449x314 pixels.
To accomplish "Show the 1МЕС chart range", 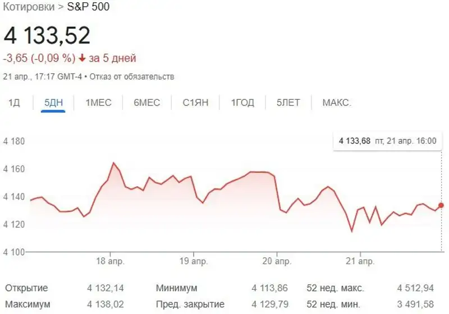I will point(98,103).
